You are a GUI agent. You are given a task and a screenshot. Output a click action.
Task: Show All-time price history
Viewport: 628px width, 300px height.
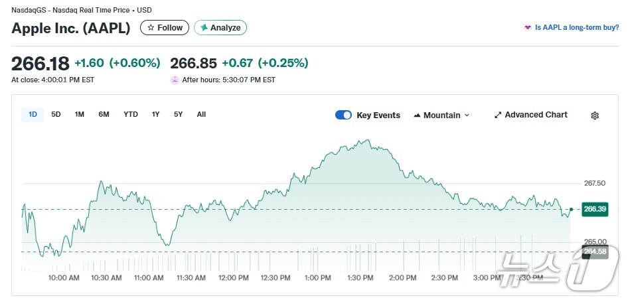[201, 114]
